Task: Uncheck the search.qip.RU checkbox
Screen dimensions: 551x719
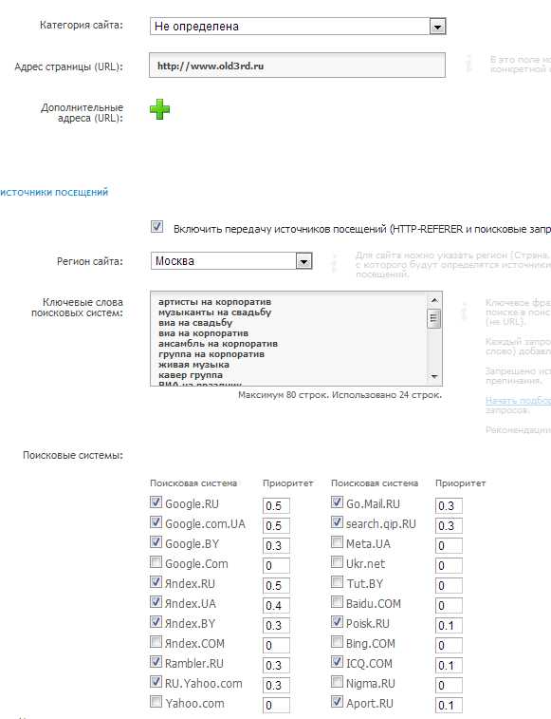Action: click(337, 522)
